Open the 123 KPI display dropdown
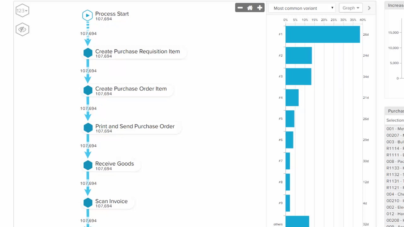Viewport: 404px width, 227px height. [22, 11]
